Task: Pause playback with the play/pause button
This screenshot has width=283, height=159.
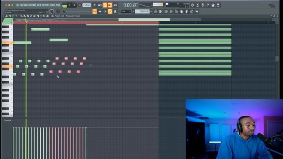Action: (x=70, y=5)
